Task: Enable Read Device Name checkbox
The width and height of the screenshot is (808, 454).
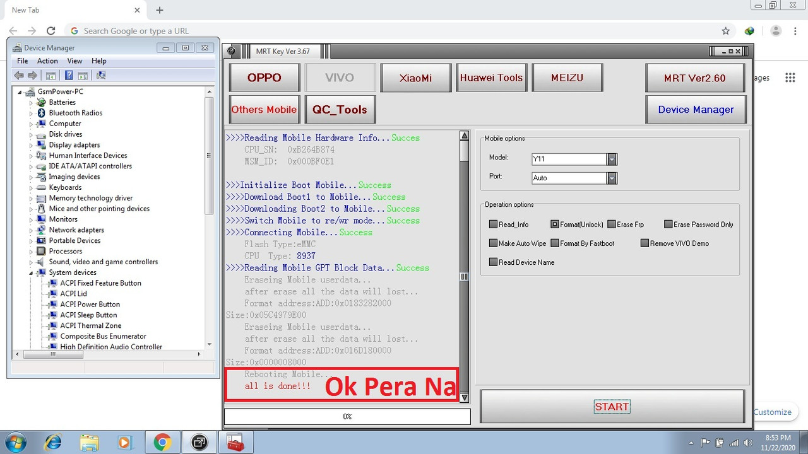Action: click(494, 262)
